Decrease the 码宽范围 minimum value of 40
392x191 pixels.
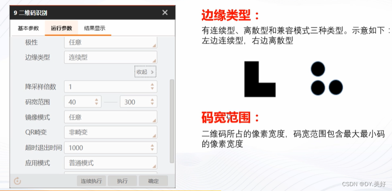click(96, 104)
